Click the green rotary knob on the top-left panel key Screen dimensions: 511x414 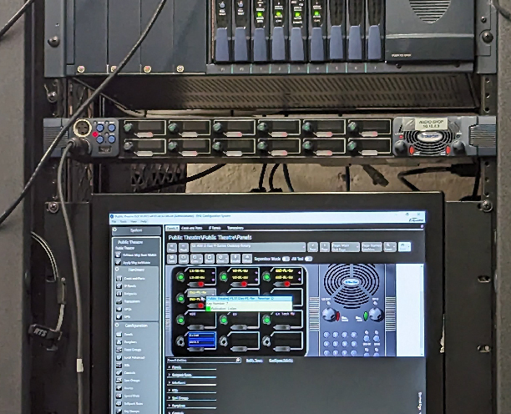180,275
